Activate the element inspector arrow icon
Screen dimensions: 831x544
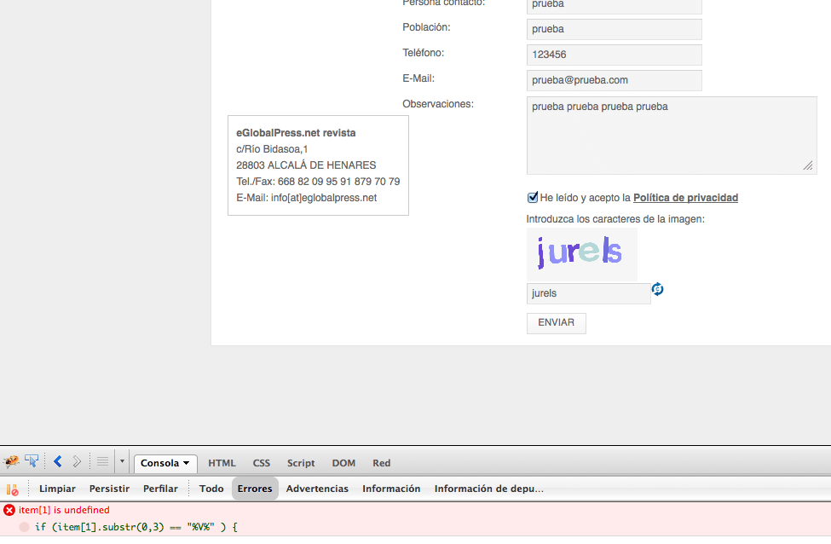[32, 462]
